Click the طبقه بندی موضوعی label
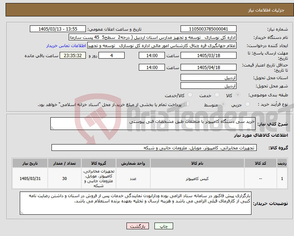 click(268, 95)
